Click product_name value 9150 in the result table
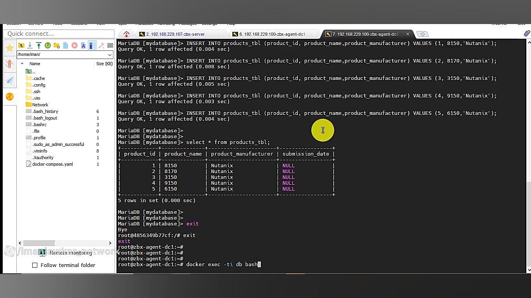 tap(171, 183)
